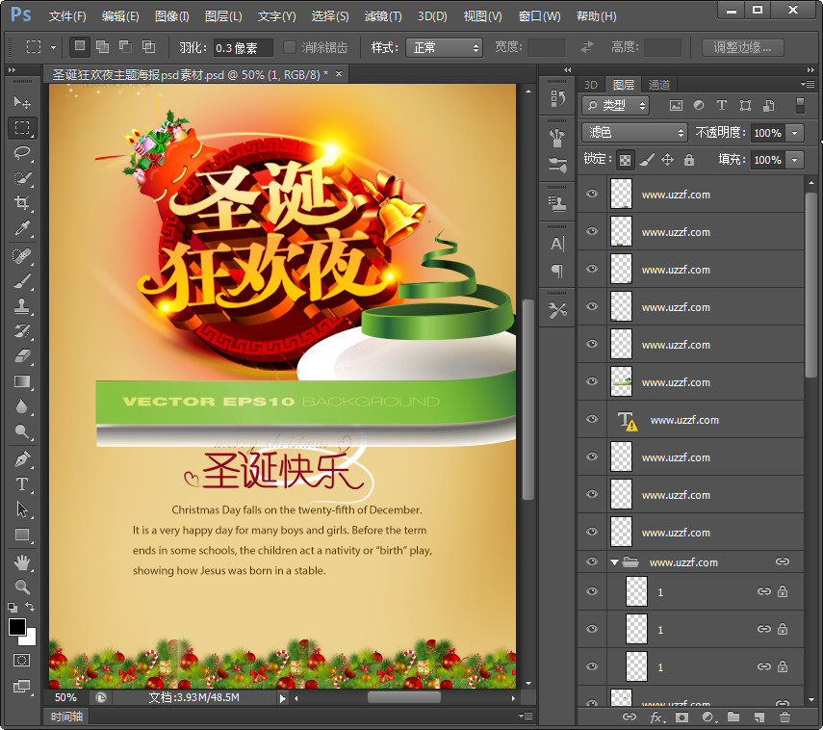The height and width of the screenshot is (730, 823).
Task: Open the 文件(F) menu
Action: (x=67, y=16)
